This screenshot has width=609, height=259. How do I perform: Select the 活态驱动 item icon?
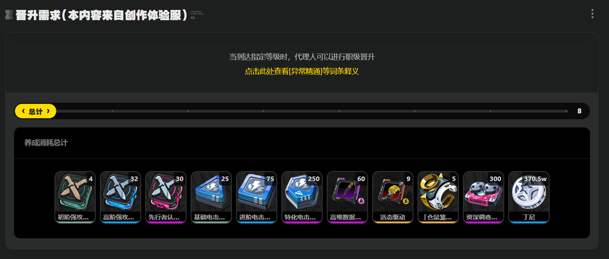[x=393, y=197]
